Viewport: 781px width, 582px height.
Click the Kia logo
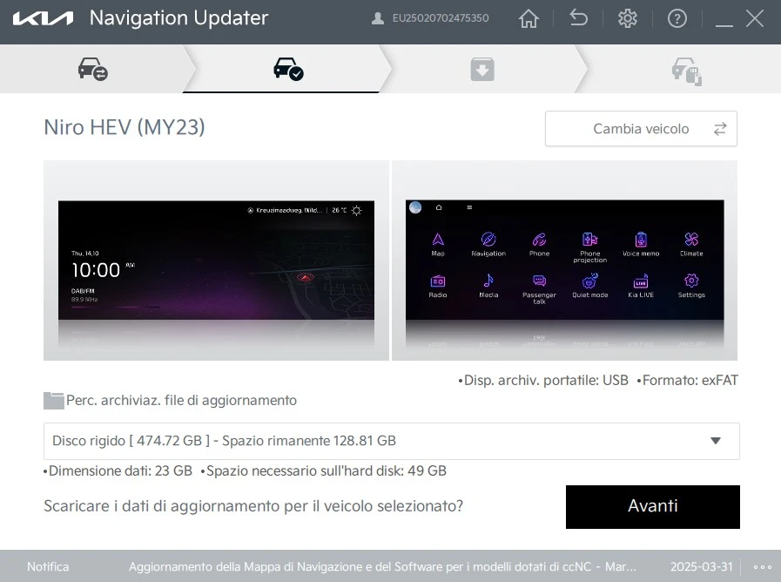pyautogui.click(x=43, y=18)
